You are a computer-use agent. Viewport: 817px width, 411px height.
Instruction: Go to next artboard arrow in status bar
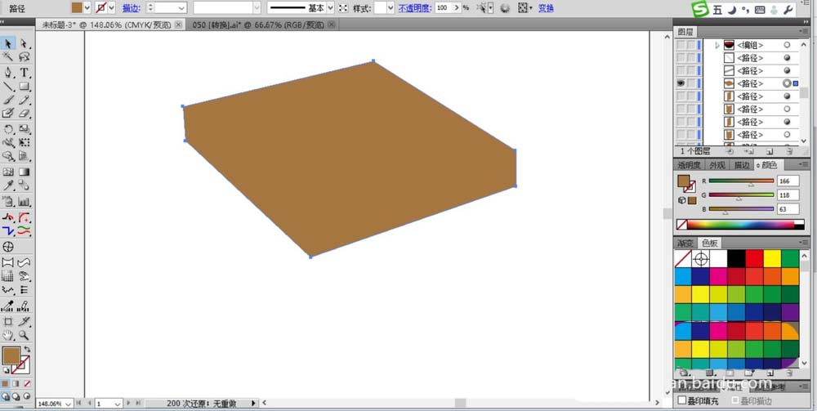coord(129,403)
